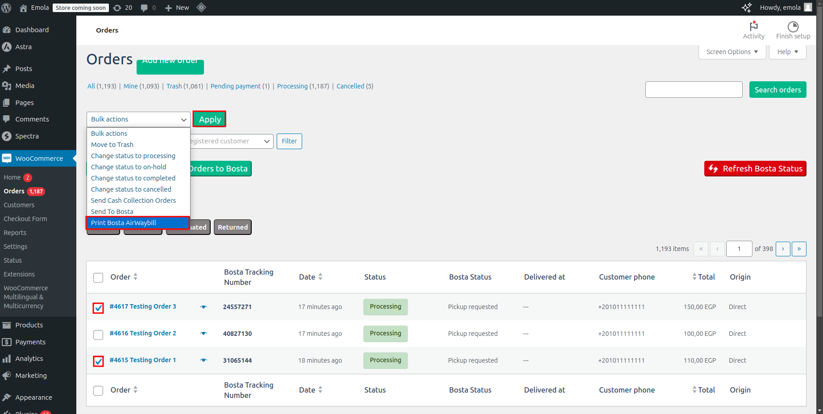Sort by Date column in table footer

[x=311, y=390]
